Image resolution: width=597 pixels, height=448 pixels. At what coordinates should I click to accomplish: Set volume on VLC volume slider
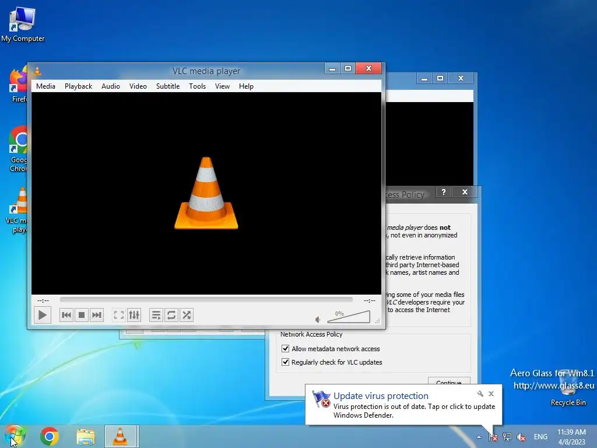click(x=349, y=317)
